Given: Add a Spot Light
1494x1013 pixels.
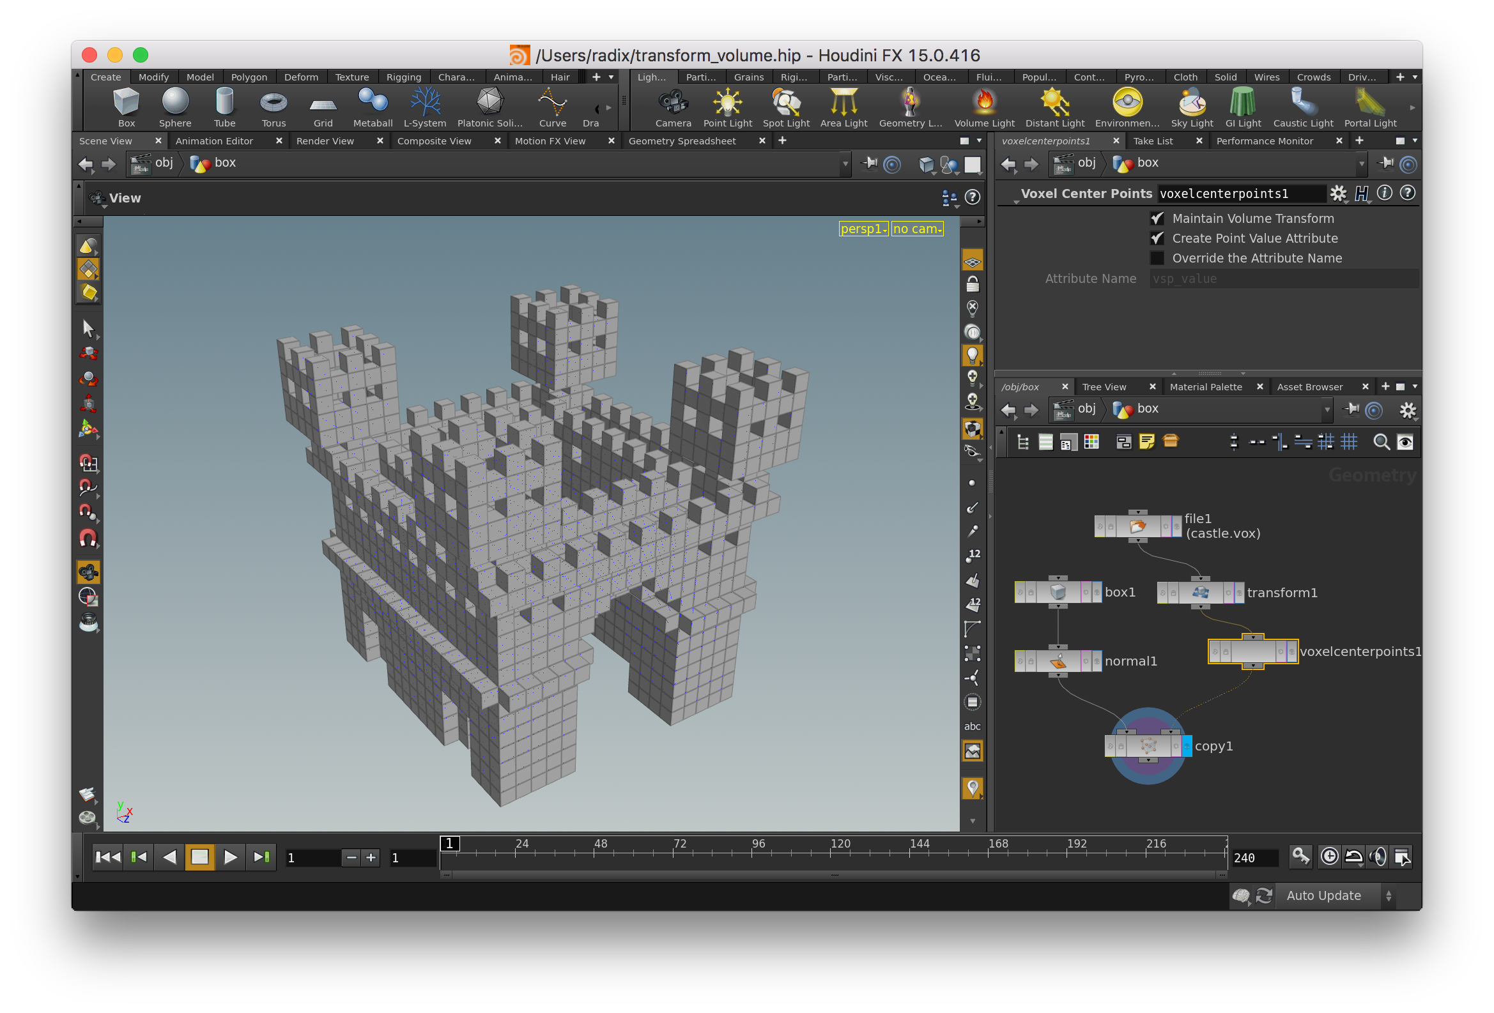Looking at the screenshot, I should (x=785, y=107).
